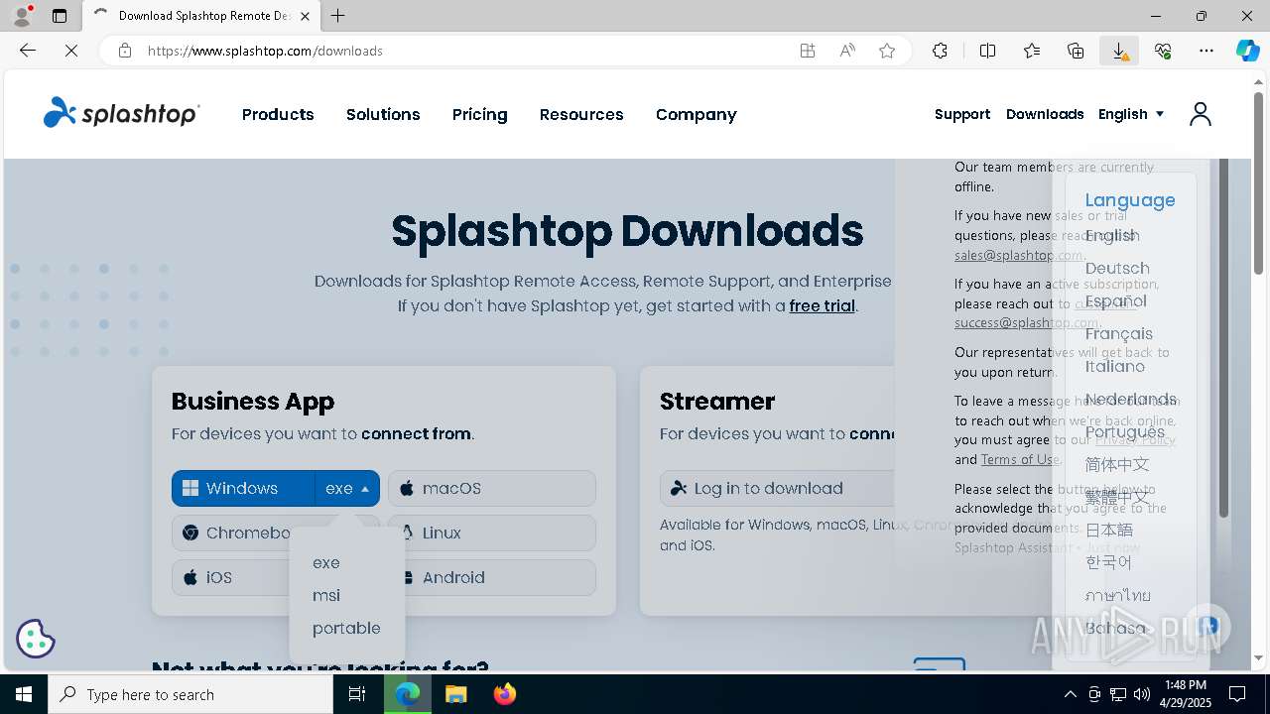Image resolution: width=1270 pixels, height=714 pixels.
Task: Click the Downloads header link
Action: (x=1045, y=114)
